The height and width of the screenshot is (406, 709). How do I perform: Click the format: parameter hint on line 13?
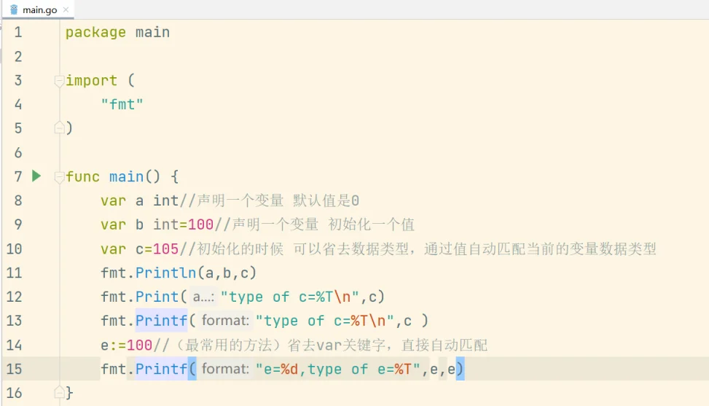225,321
